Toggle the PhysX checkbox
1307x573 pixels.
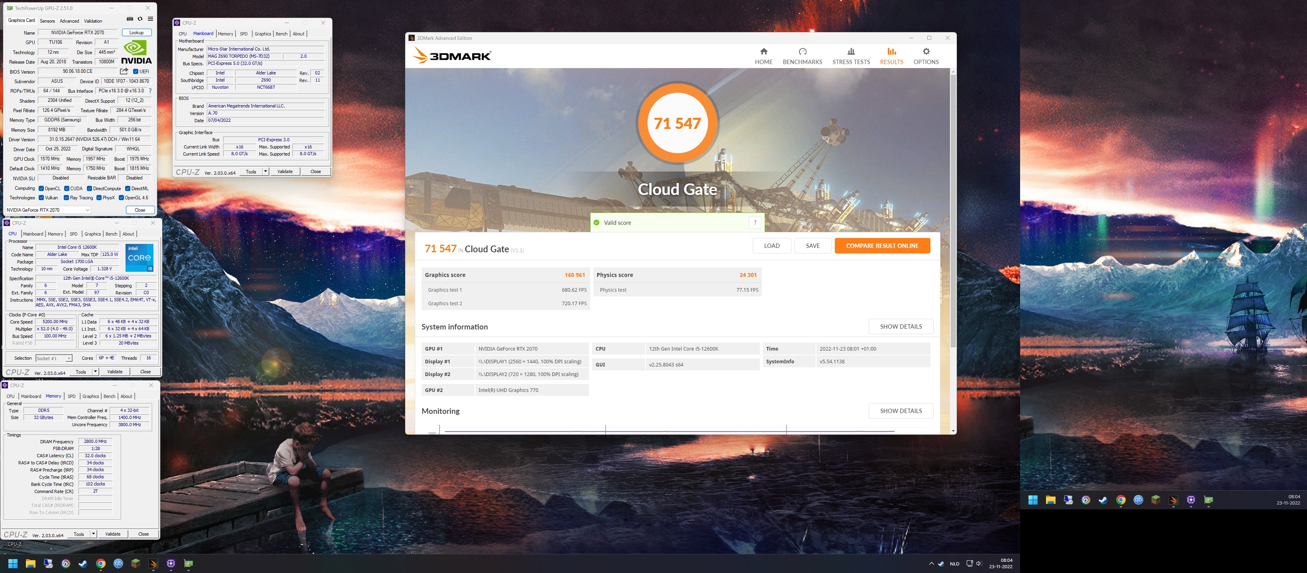click(x=99, y=198)
